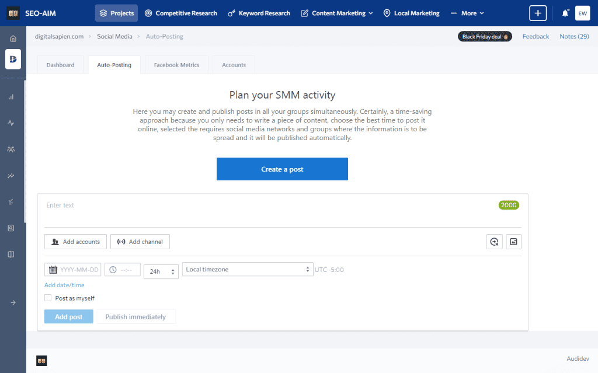Click the Create a post button
598x373 pixels.
[282, 169]
